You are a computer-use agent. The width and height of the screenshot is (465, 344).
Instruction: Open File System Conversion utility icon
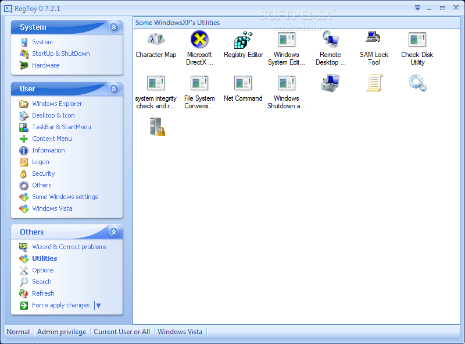tap(199, 83)
